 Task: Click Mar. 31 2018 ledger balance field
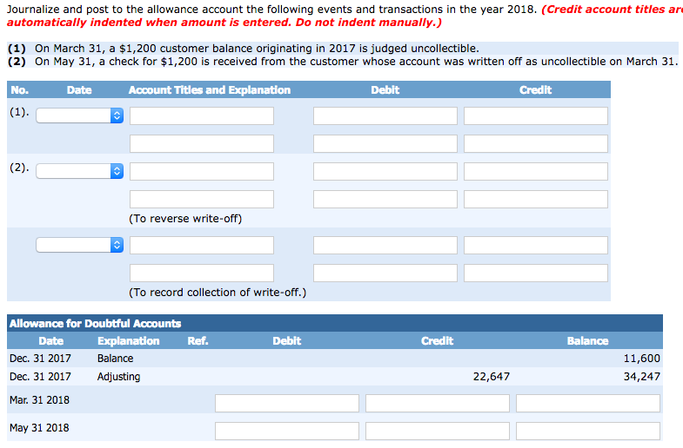point(587,403)
